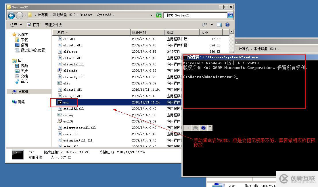Click 新建文件夹 button
The height and width of the screenshot is (187, 318).
tap(53, 25)
